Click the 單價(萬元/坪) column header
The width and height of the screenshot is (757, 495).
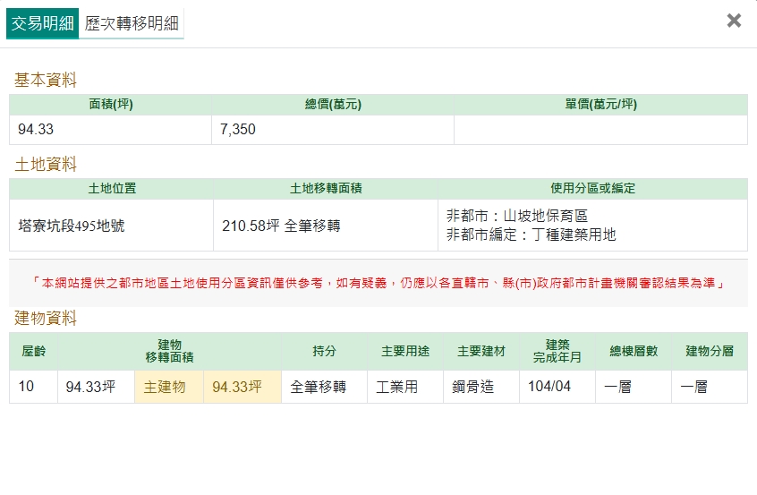coord(600,104)
